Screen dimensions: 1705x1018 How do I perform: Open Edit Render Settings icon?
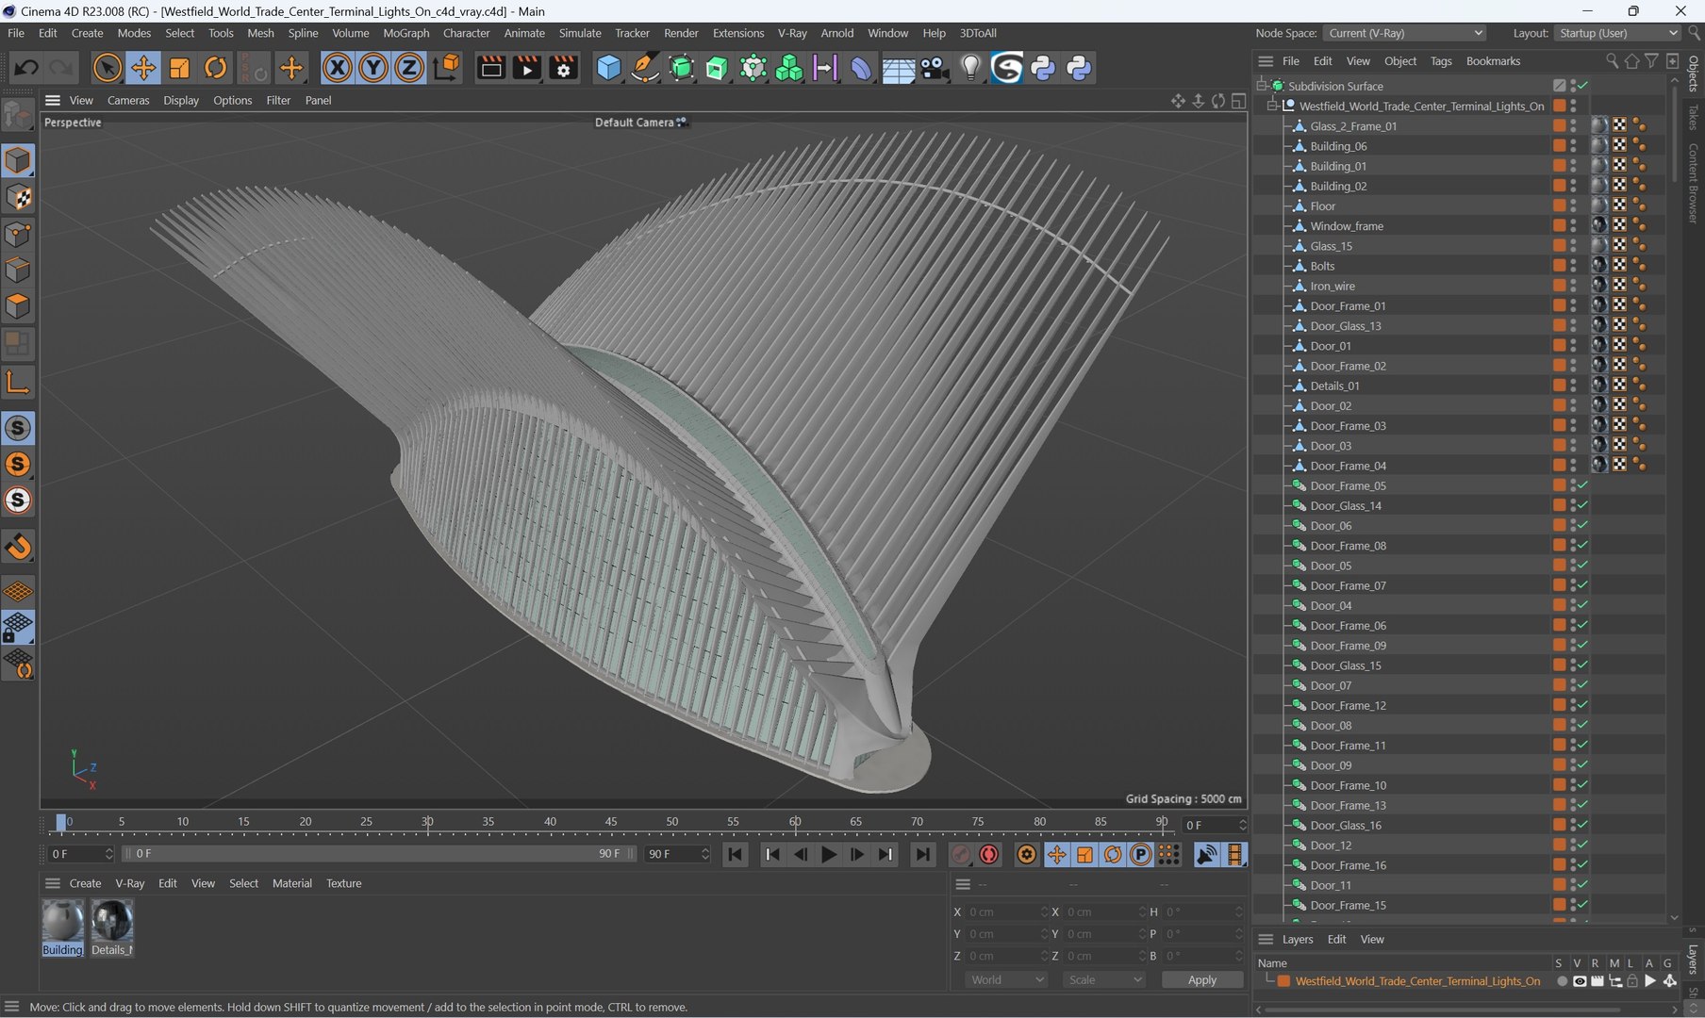pyautogui.click(x=564, y=67)
